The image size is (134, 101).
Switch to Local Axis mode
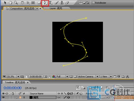click(x=81, y=3)
